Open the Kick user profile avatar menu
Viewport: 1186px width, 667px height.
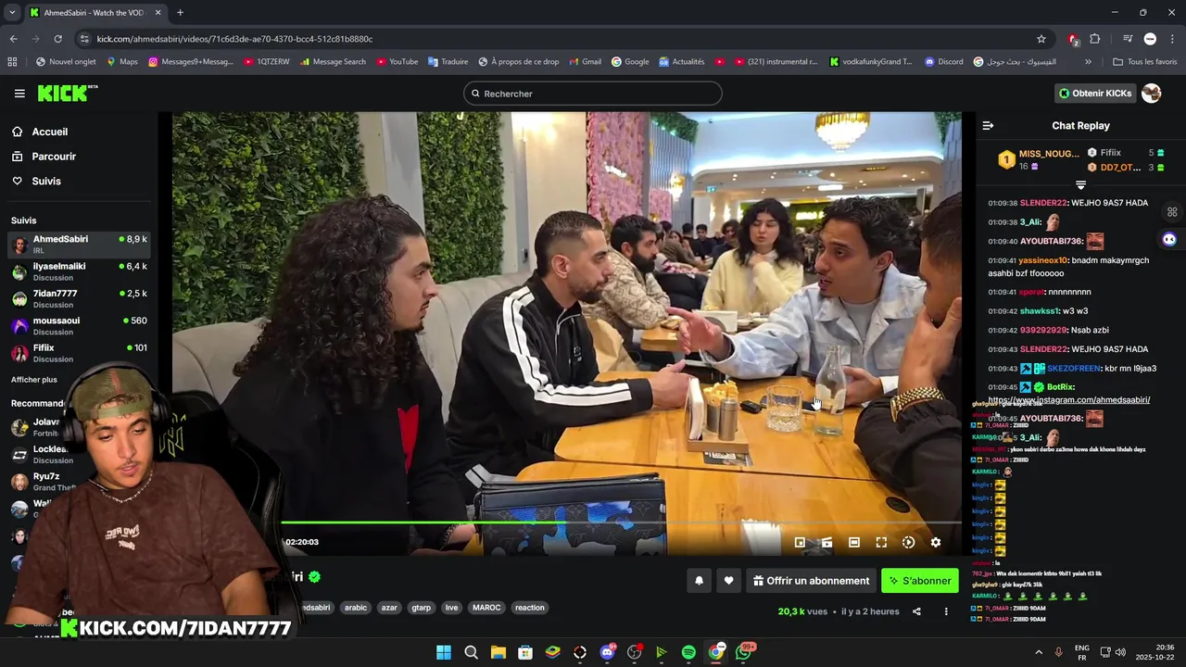pos(1152,94)
